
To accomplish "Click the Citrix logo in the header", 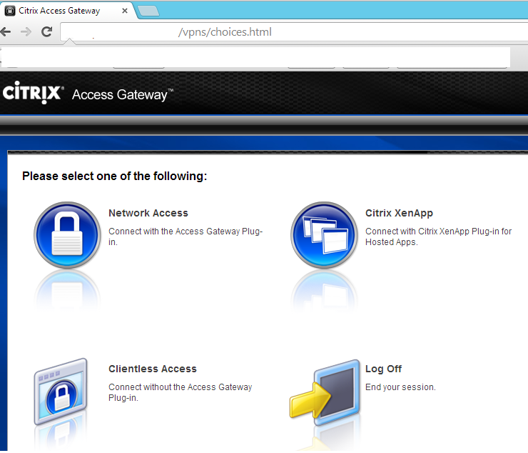I will [33, 93].
